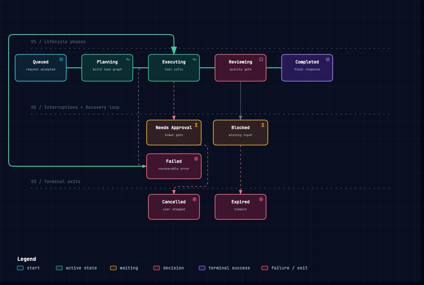Image resolution: width=424 pixels, height=285 pixels.
Task: Click 'timeout' subtitle text
Action: [x=241, y=209]
